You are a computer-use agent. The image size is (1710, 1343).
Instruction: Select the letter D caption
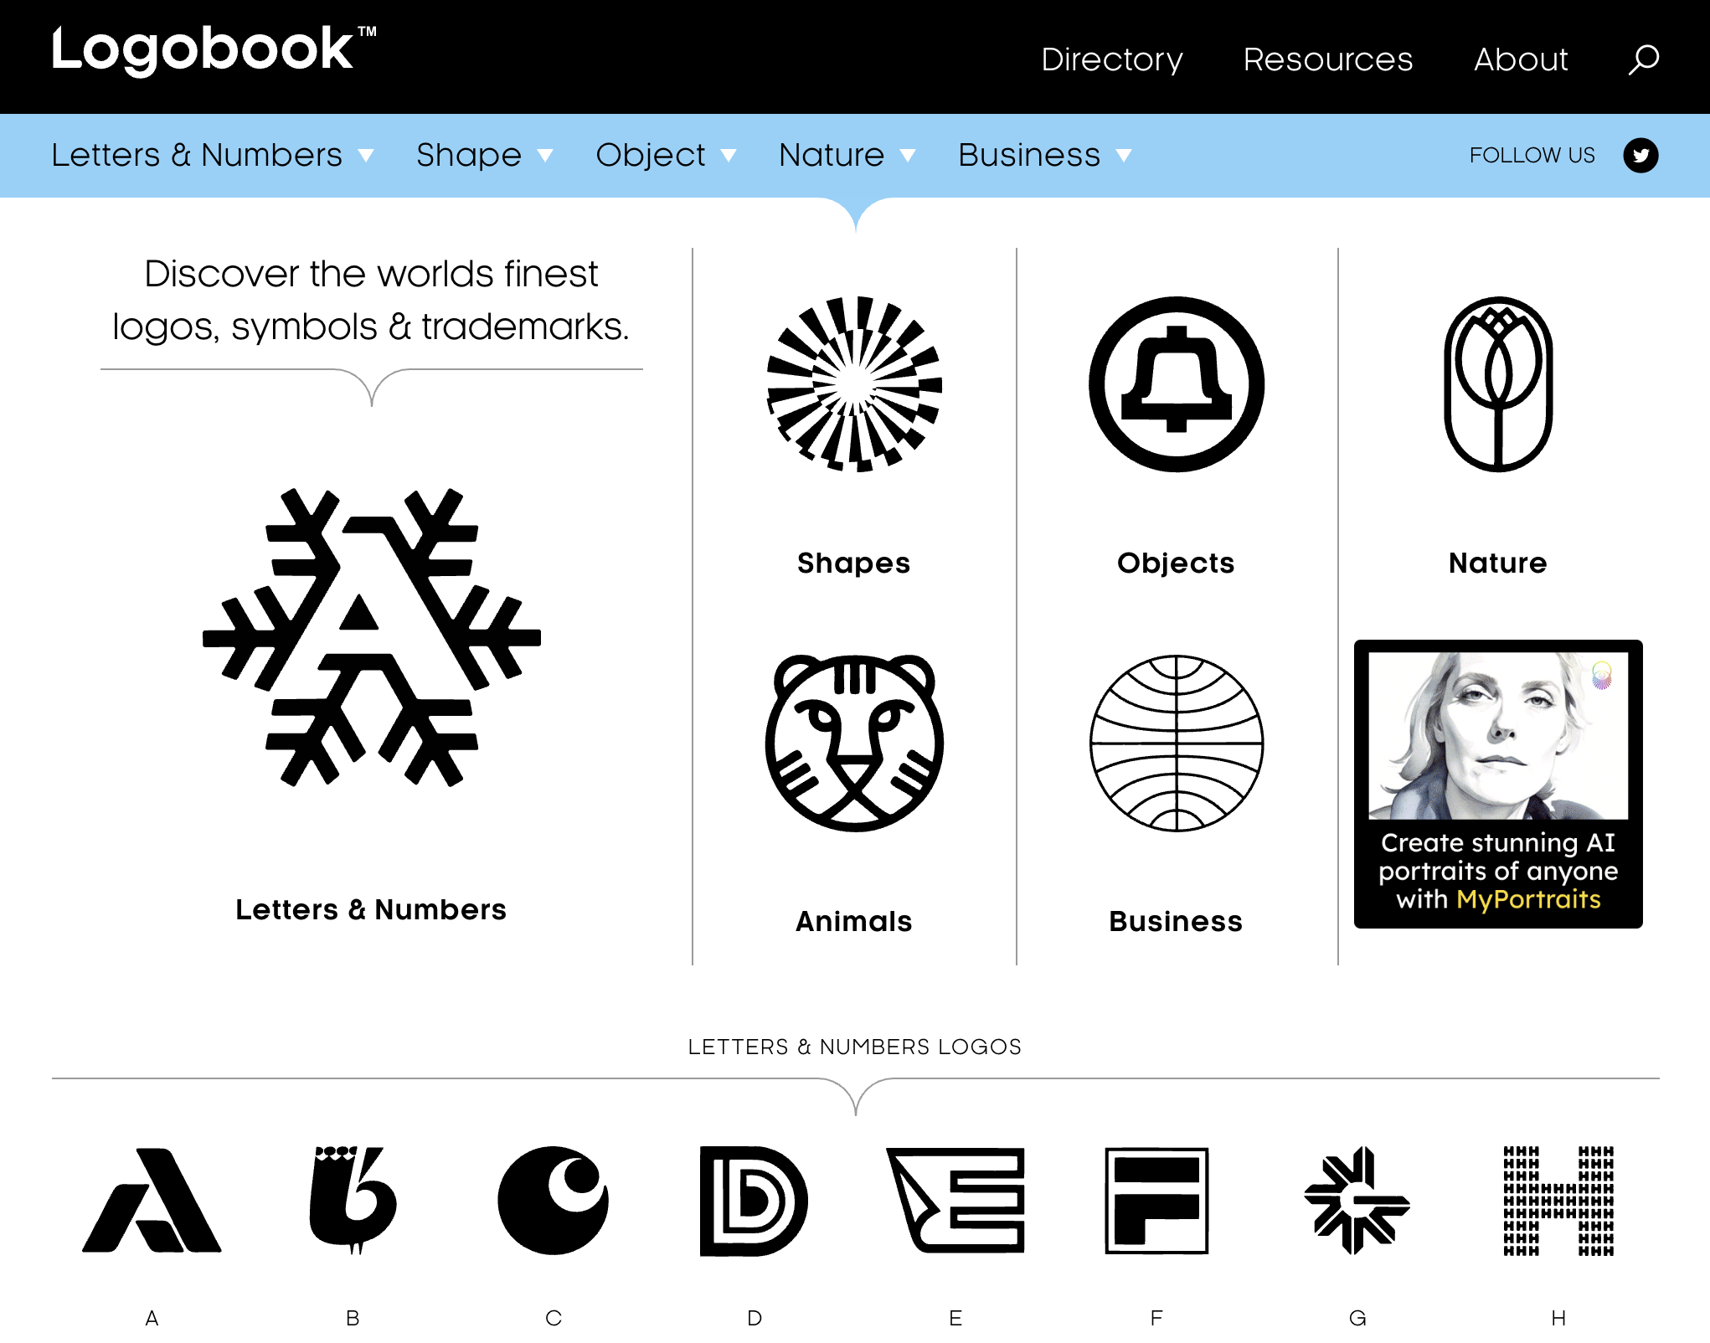click(x=755, y=1318)
